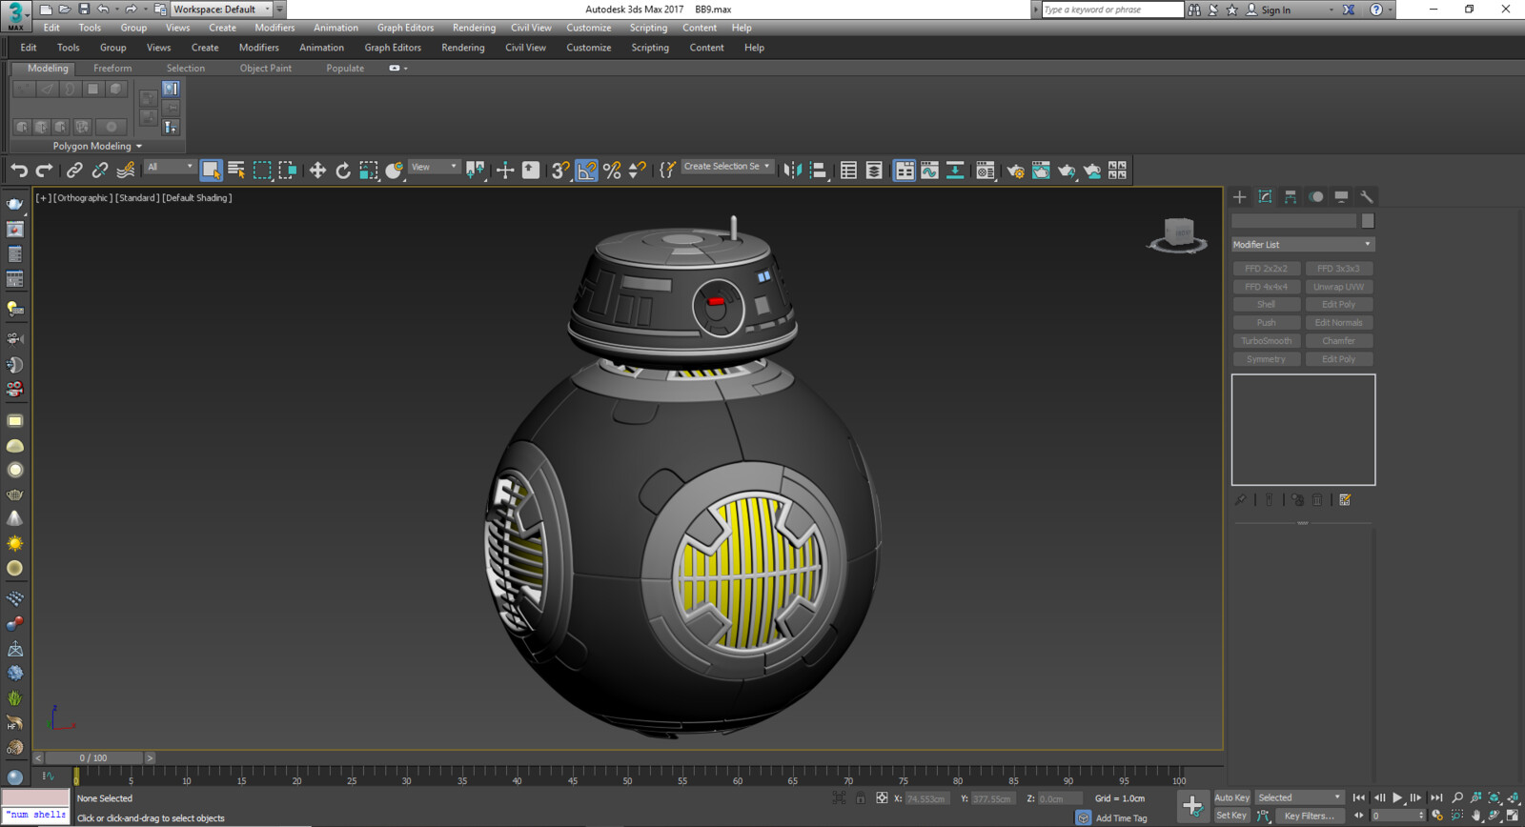Click the object color swatch in Modify panel
The height and width of the screenshot is (827, 1525).
[x=1368, y=221]
